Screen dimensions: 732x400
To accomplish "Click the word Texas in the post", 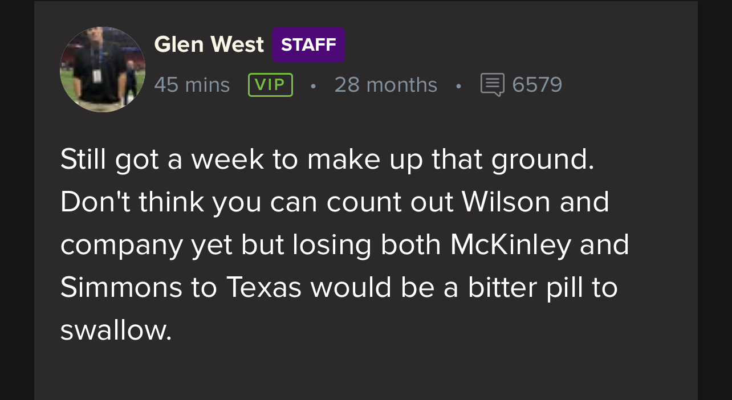I will (x=263, y=287).
